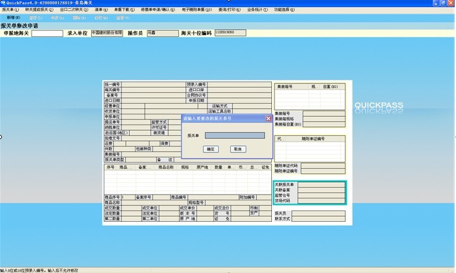Click the 录入单位 field
This screenshot has width=456, height=273.
[107, 32]
